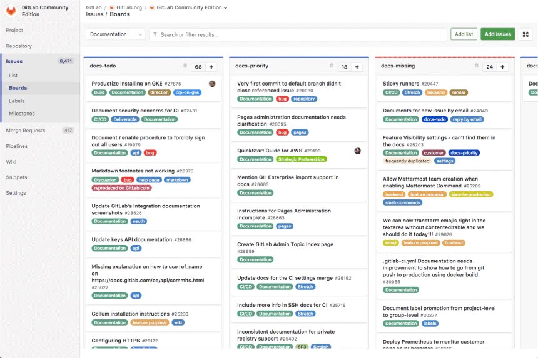Open issue Sticky runners
538x358 pixels.
401,84
